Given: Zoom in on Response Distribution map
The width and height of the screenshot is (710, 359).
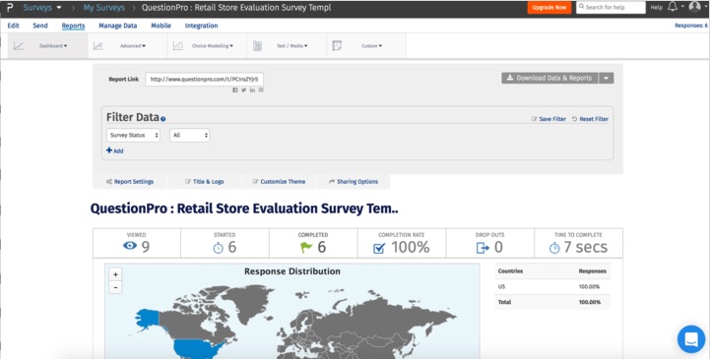Looking at the screenshot, I should [x=115, y=274].
